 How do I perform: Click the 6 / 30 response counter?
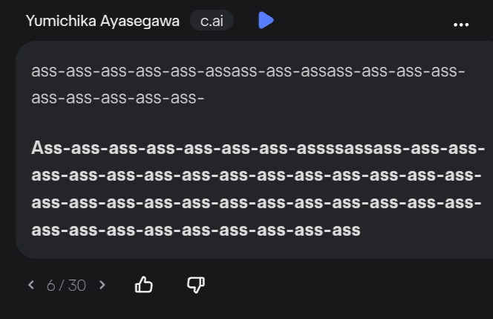click(66, 285)
